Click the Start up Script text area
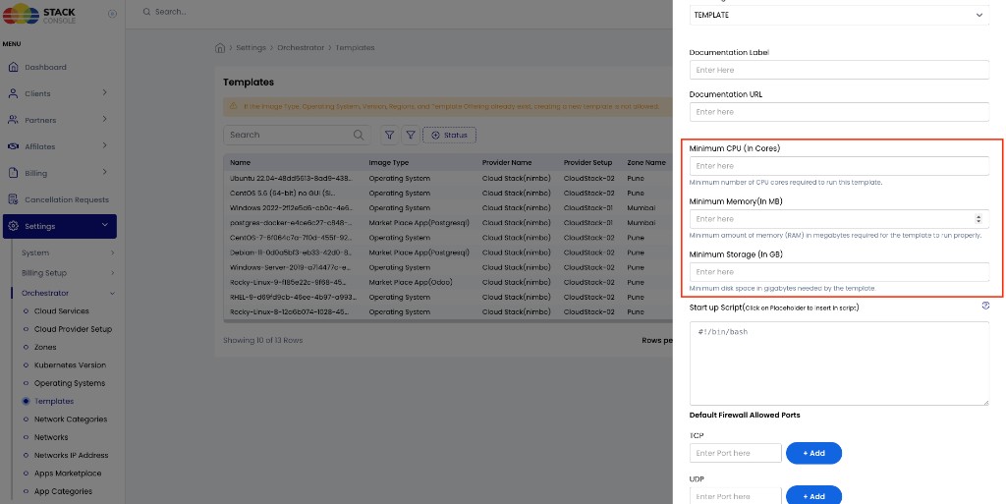 tap(839, 363)
